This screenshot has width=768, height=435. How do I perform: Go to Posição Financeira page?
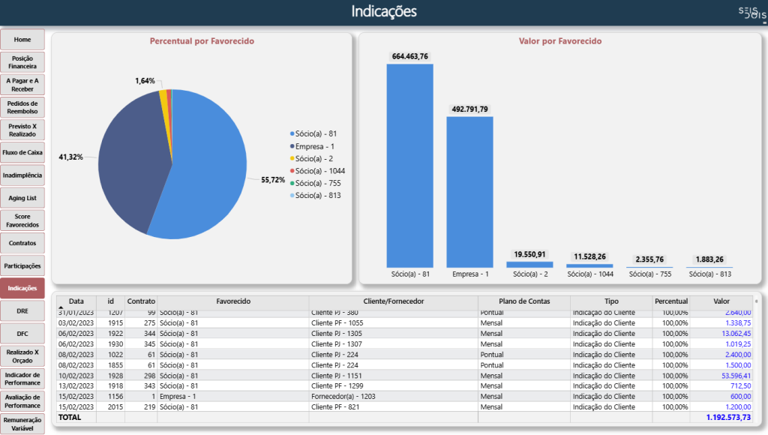pyautogui.click(x=22, y=62)
